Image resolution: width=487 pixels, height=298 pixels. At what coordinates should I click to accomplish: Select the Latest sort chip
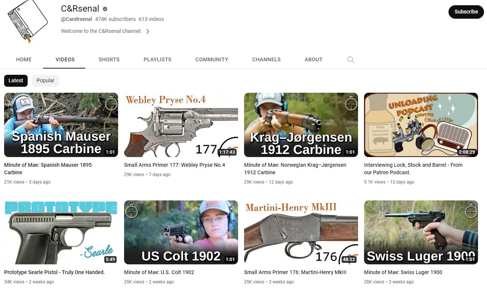(16, 80)
